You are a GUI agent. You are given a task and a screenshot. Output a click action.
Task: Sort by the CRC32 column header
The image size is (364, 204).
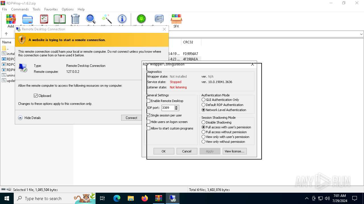tap(191, 42)
